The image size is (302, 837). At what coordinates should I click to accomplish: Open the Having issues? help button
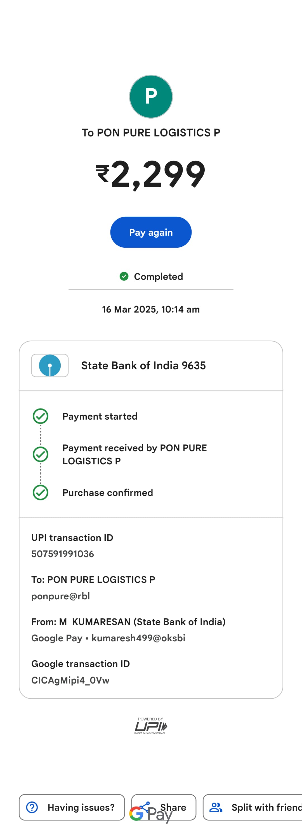(72, 807)
